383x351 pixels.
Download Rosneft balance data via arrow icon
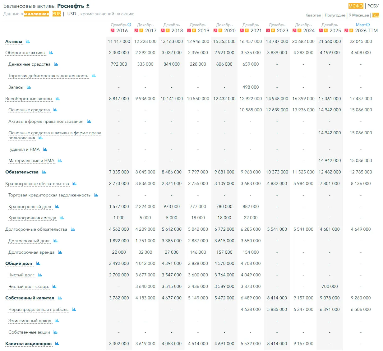88,6
